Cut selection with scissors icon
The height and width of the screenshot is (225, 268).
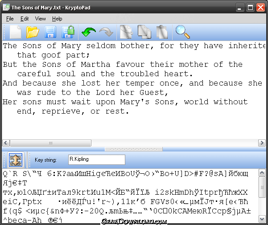[x=126, y=32]
